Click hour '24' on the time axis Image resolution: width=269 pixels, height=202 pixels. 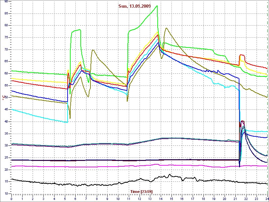coord(267,199)
